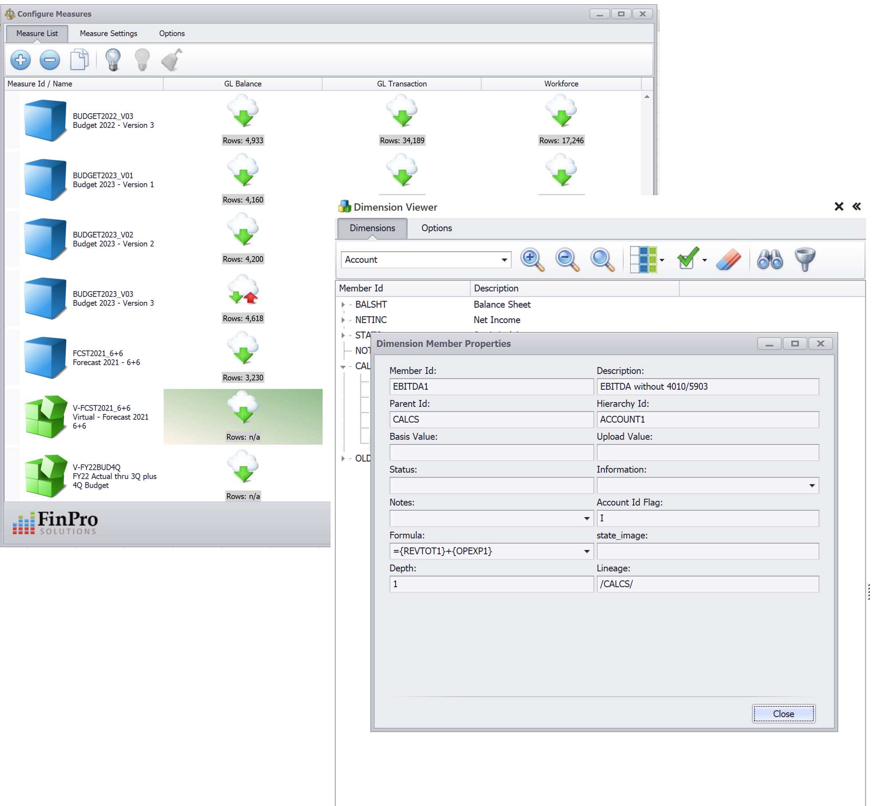Click the lit light bulb icon

(113, 59)
